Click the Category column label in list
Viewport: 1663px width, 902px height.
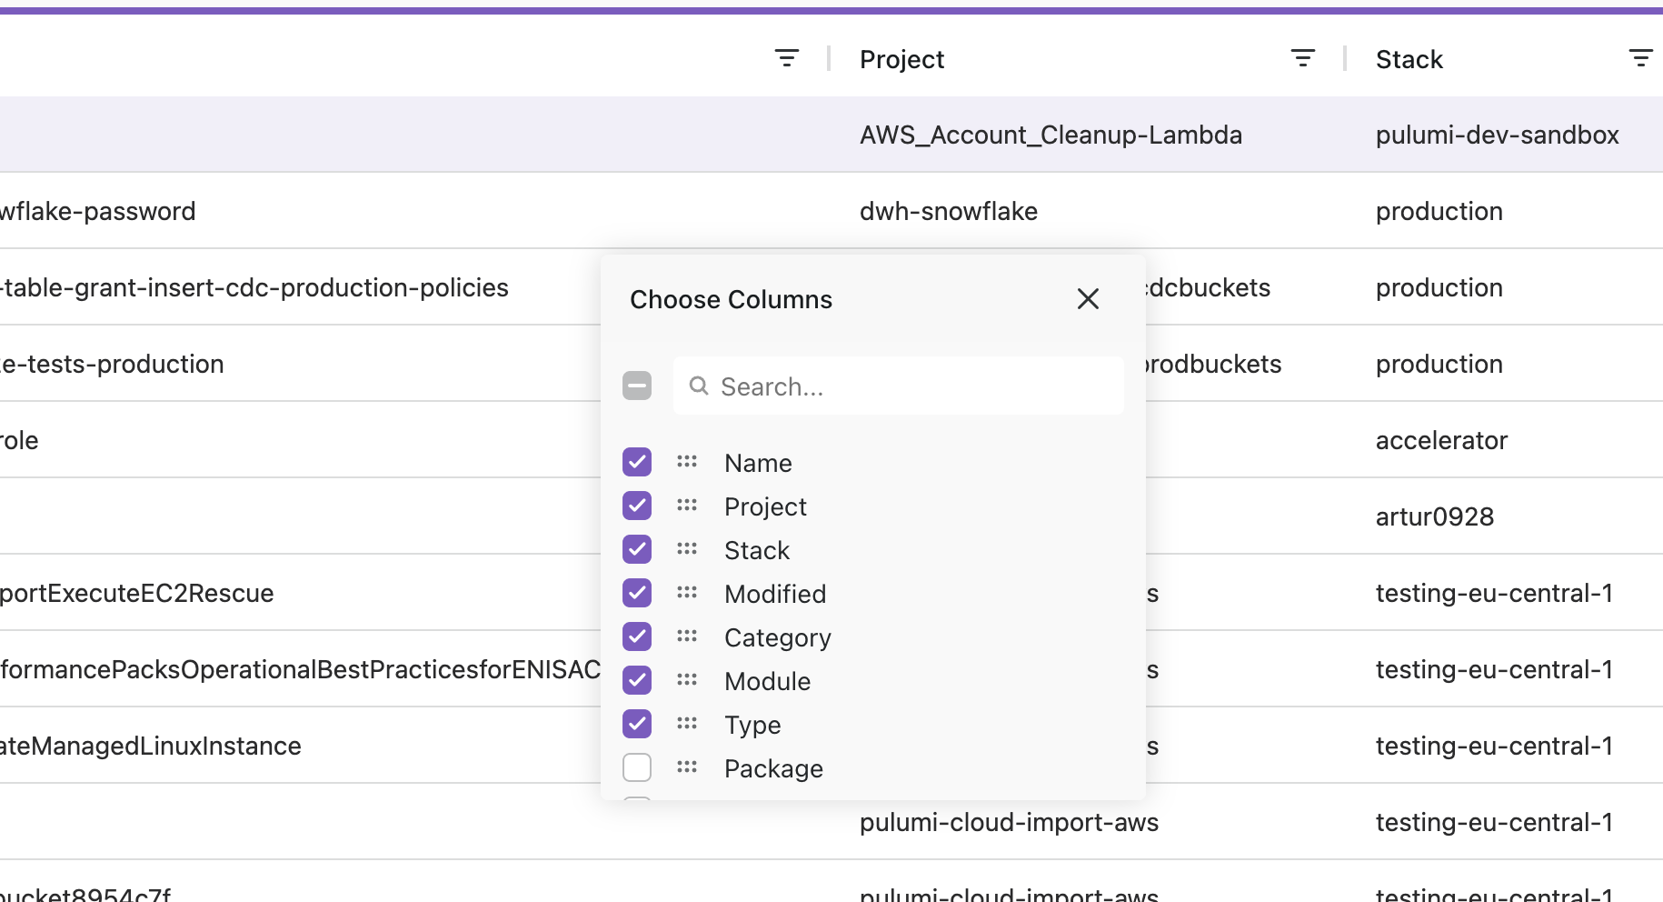778,637
